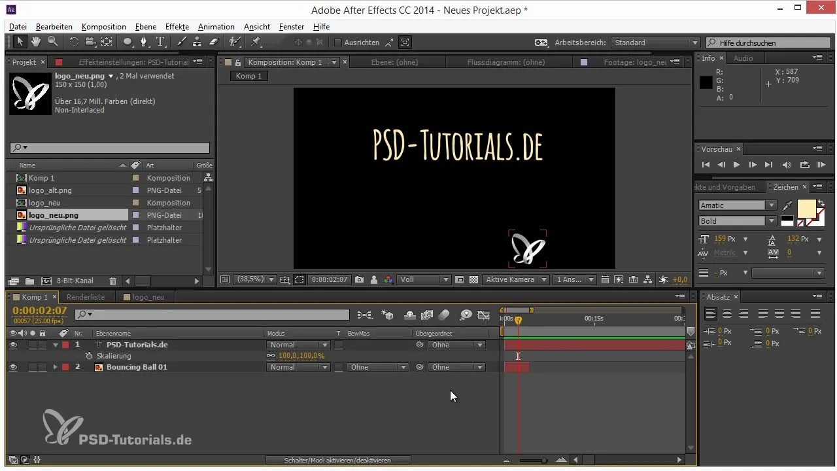Take a snapshot with the camera icon
837x471 pixels.
pyautogui.click(x=359, y=279)
